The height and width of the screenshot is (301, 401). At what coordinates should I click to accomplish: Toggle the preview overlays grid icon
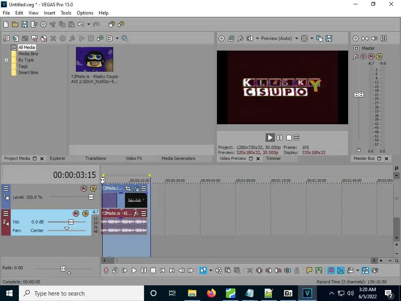pyautogui.click(x=304, y=38)
